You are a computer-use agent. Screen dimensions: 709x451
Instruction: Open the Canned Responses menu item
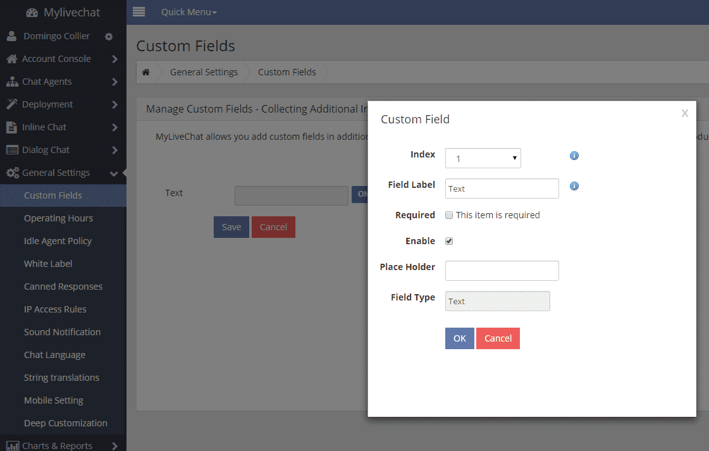pyautogui.click(x=63, y=286)
